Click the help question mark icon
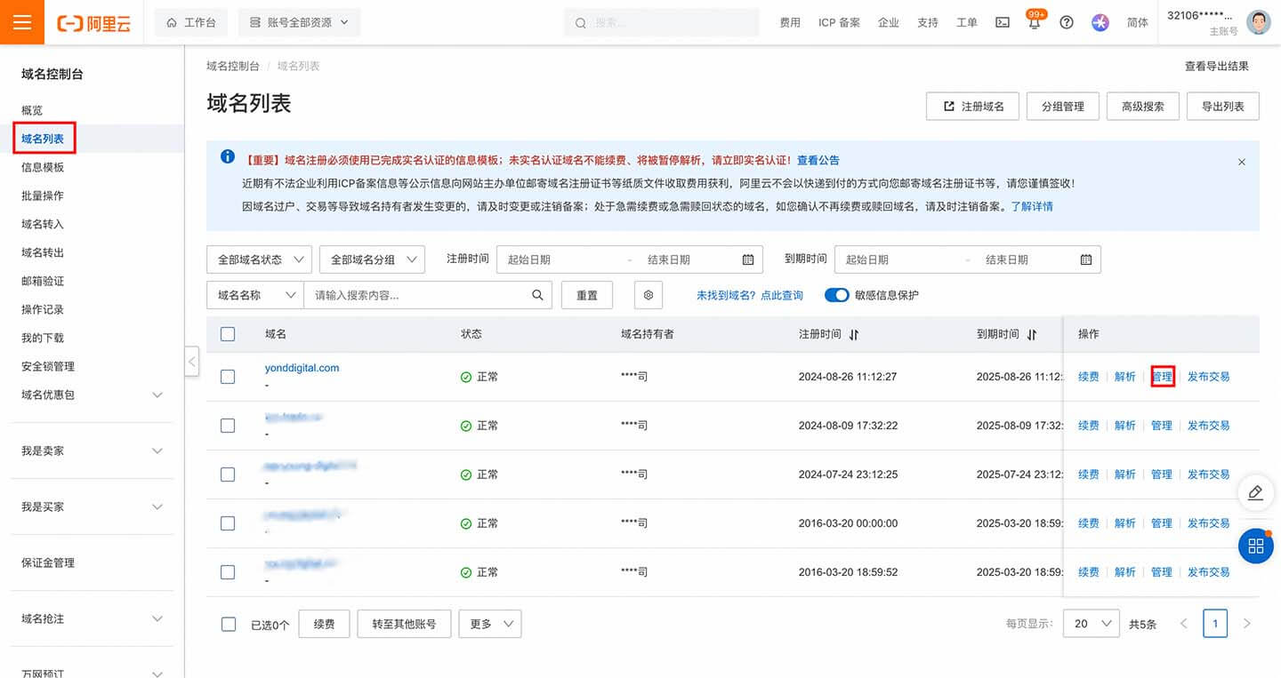This screenshot has height=678, width=1281. (1067, 23)
